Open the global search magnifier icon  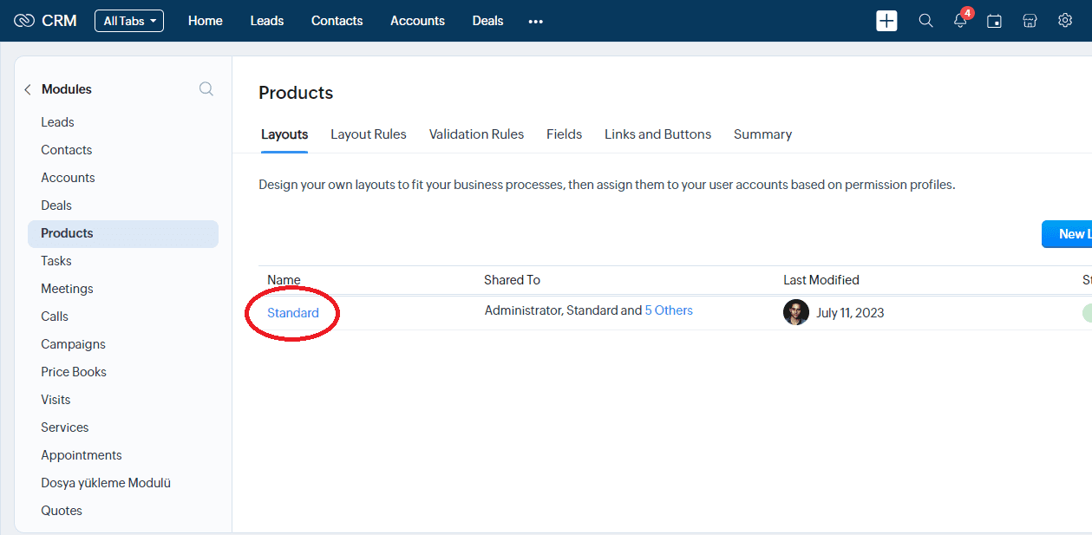coord(925,21)
